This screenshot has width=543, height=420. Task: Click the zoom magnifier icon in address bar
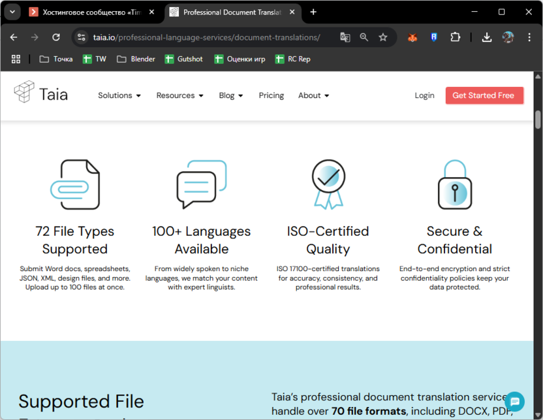pos(364,37)
